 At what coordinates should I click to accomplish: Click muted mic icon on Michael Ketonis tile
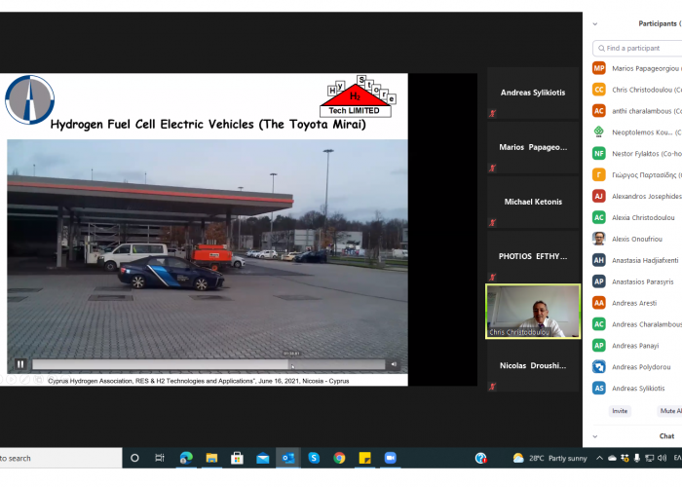point(492,223)
